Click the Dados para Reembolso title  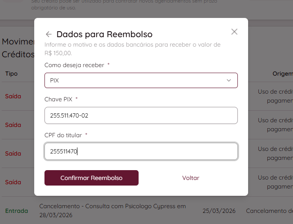point(104,34)
